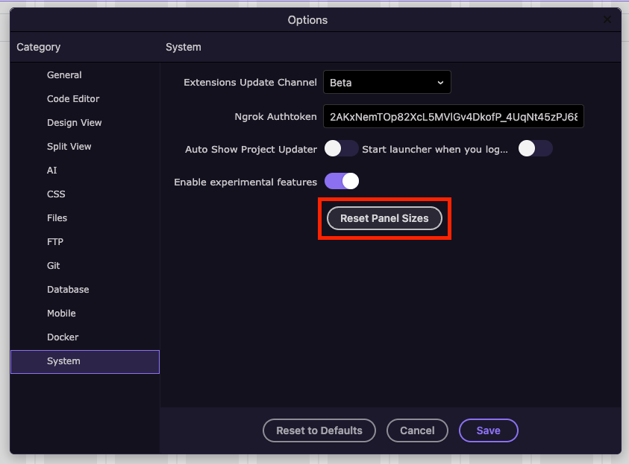The width and height of the screenshot is (629, 464).
Task: Toggle Start launcher when you log in
Action: (x=535, y=148)
